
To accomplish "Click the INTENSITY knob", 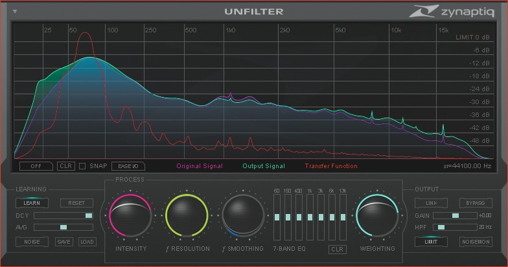I will click(131, 216).
